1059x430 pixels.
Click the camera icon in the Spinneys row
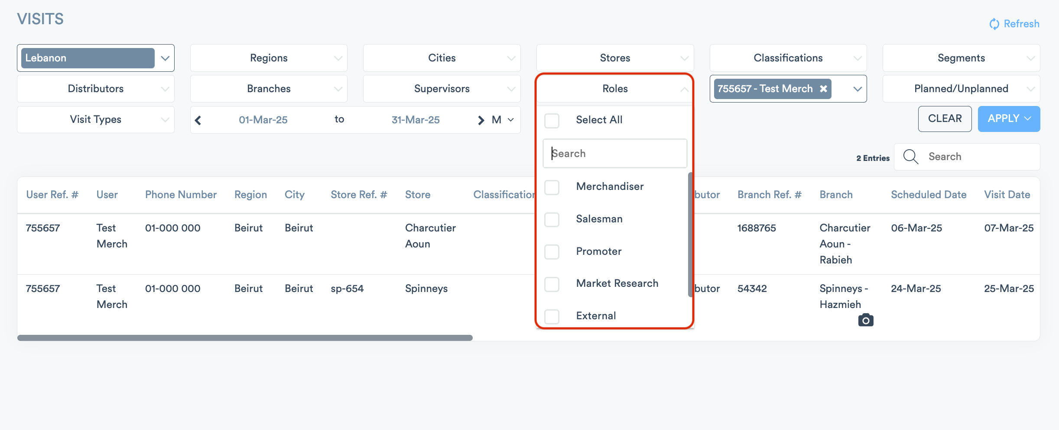click(865, 320)
